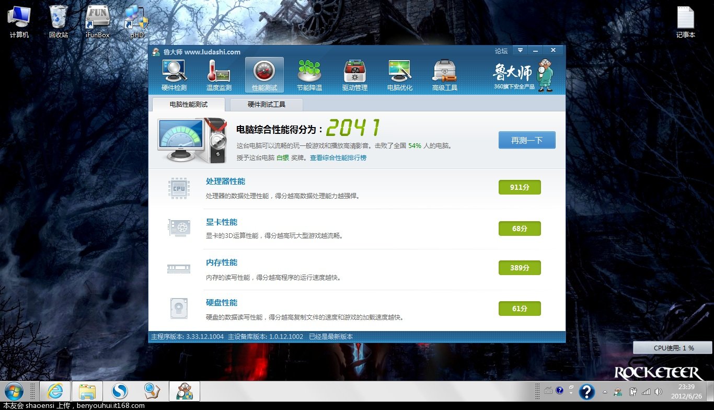Viewport: 714px width, 410px height.
Task: Click the 主设备库版本: 1.0.12.1002 status text
Action: [266, 337]
